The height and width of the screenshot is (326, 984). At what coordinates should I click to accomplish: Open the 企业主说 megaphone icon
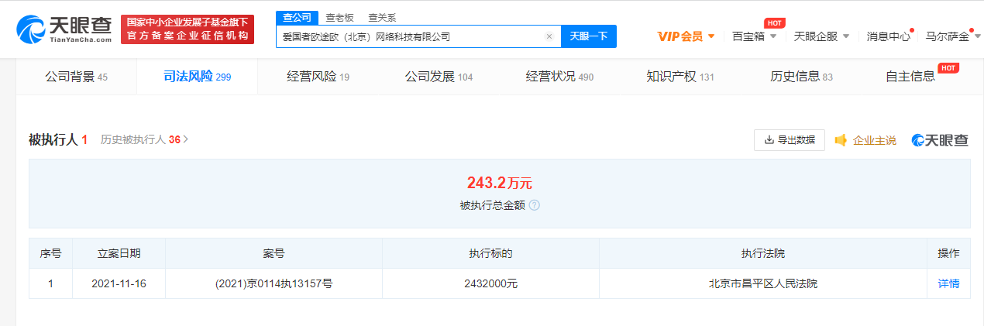841,140
